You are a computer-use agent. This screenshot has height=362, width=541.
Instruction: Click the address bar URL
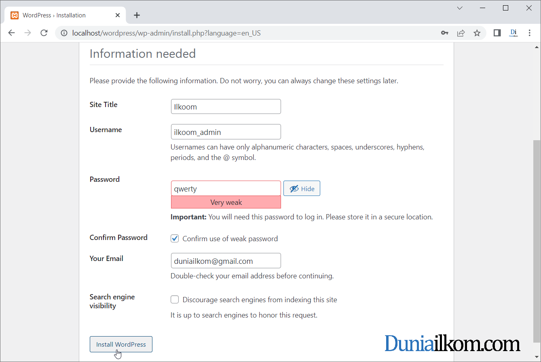click(x=166, y=33)
